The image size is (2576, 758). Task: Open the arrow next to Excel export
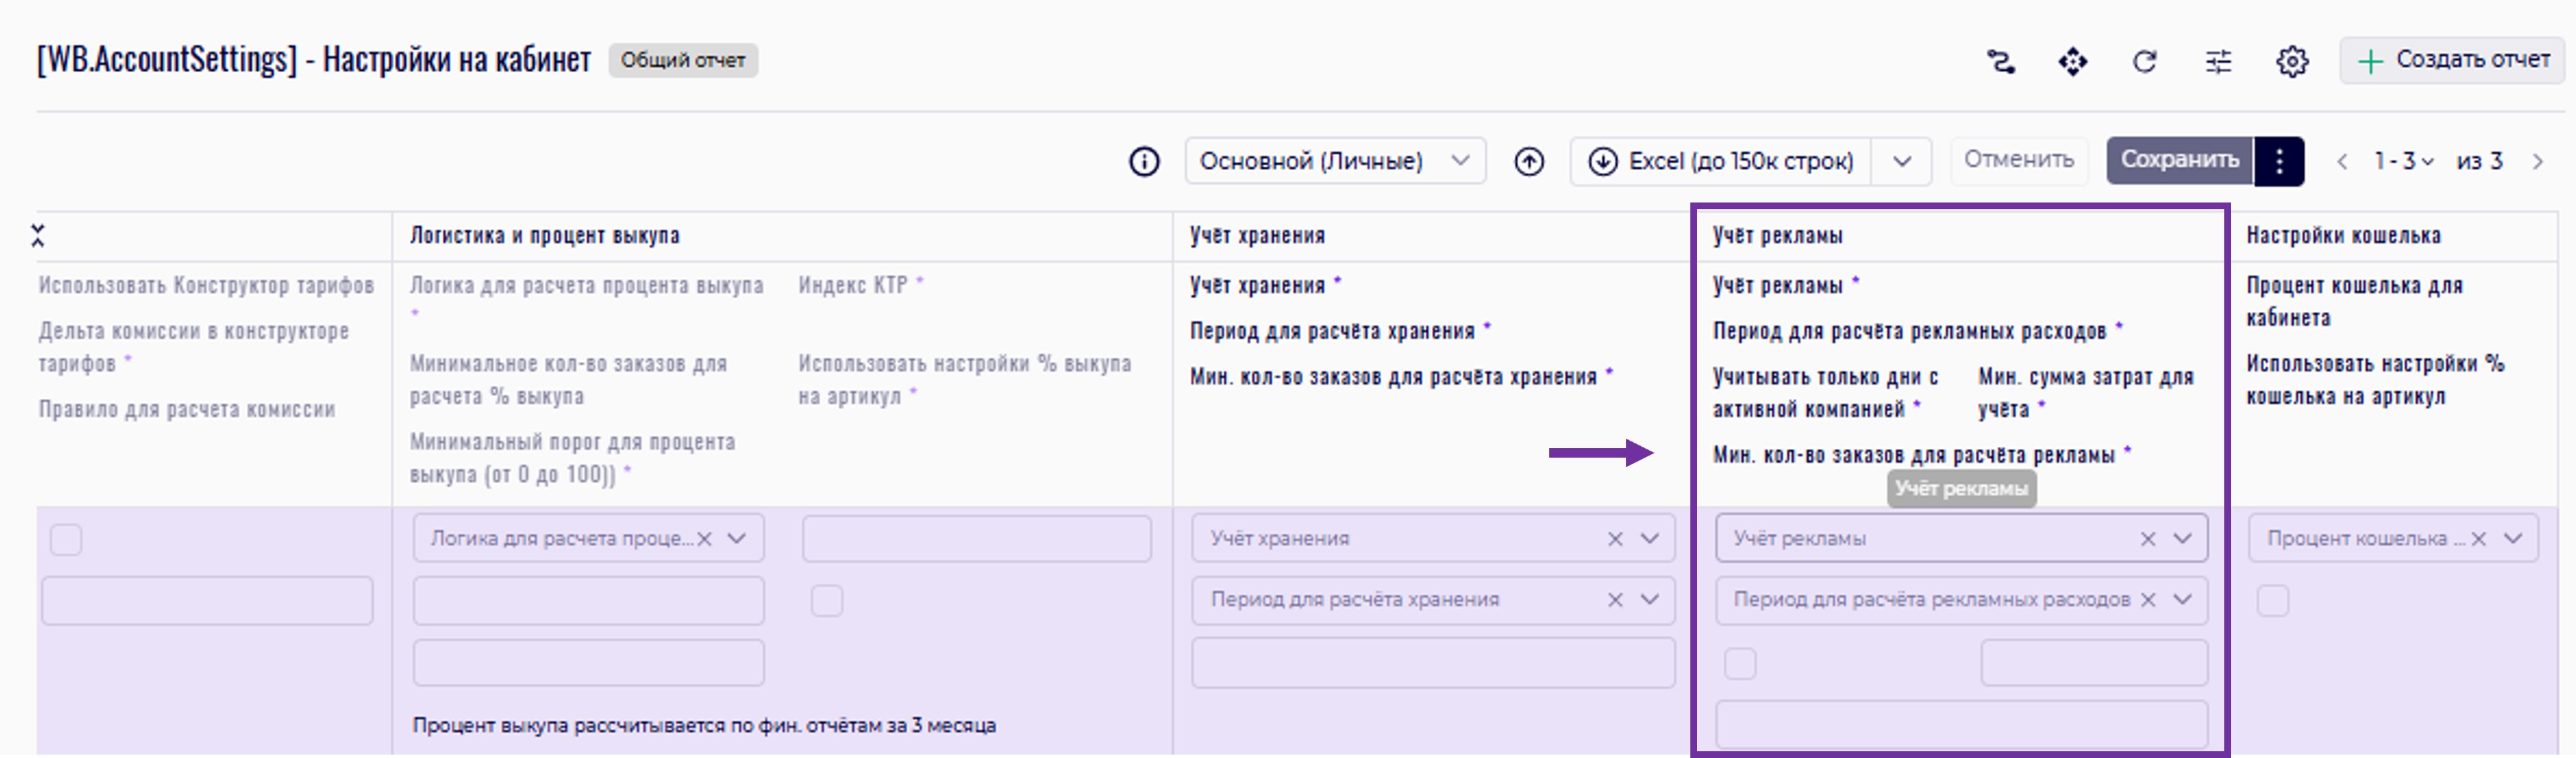1901,161
